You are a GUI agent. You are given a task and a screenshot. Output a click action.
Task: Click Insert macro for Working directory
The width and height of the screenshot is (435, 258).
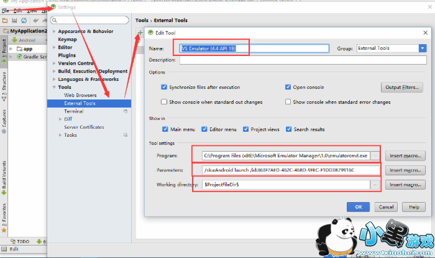click(x=405, y=185)
